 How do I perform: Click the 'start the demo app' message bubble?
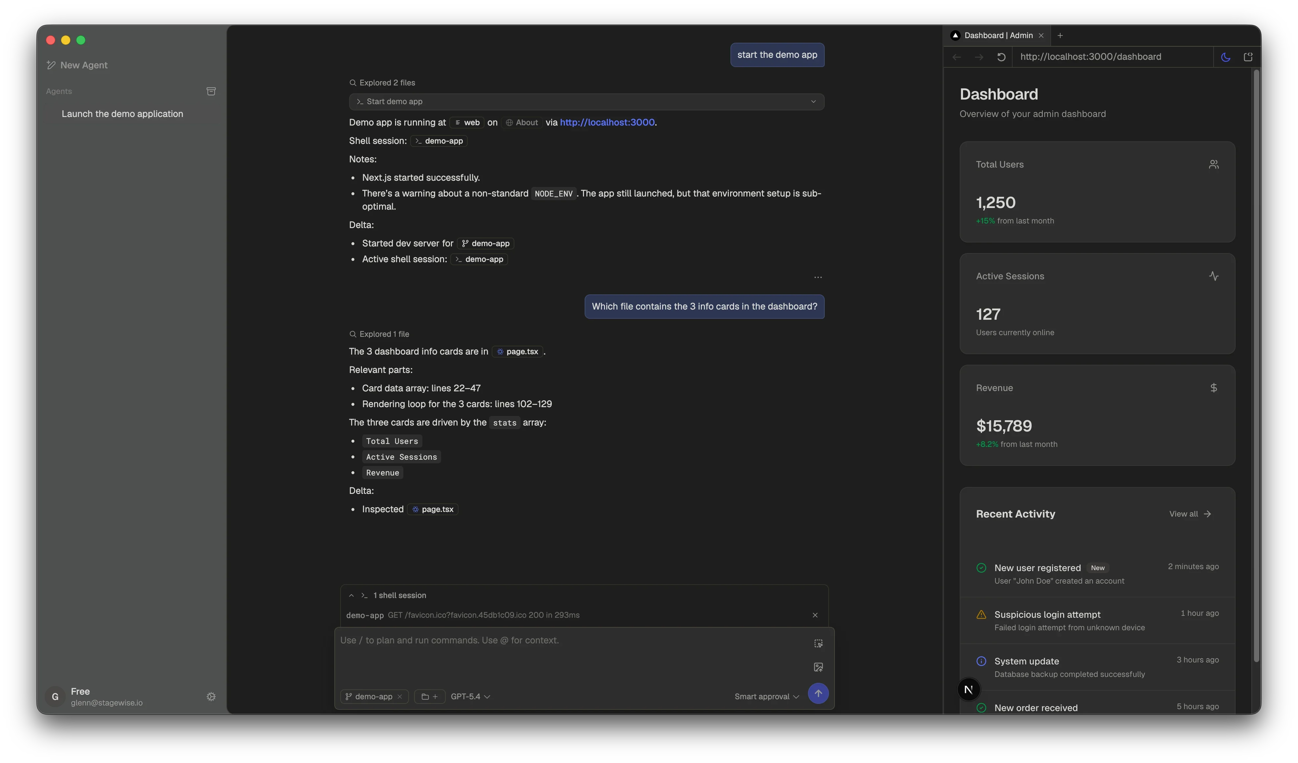tap(777, 55)
